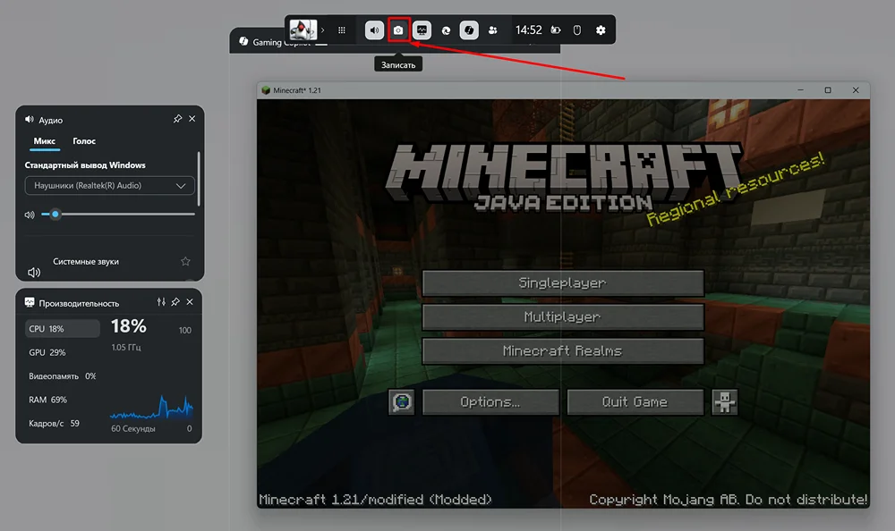
Task: Open Game Bar settings gear
Action: 601,29
